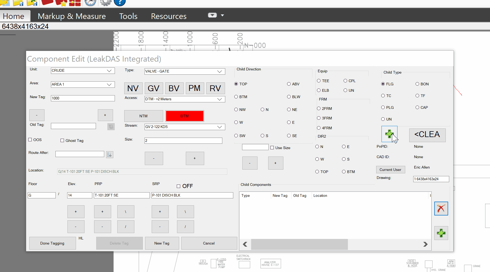490x272 pixels.
Task: Click the red X delete child component icon
Action: [441, 208]
